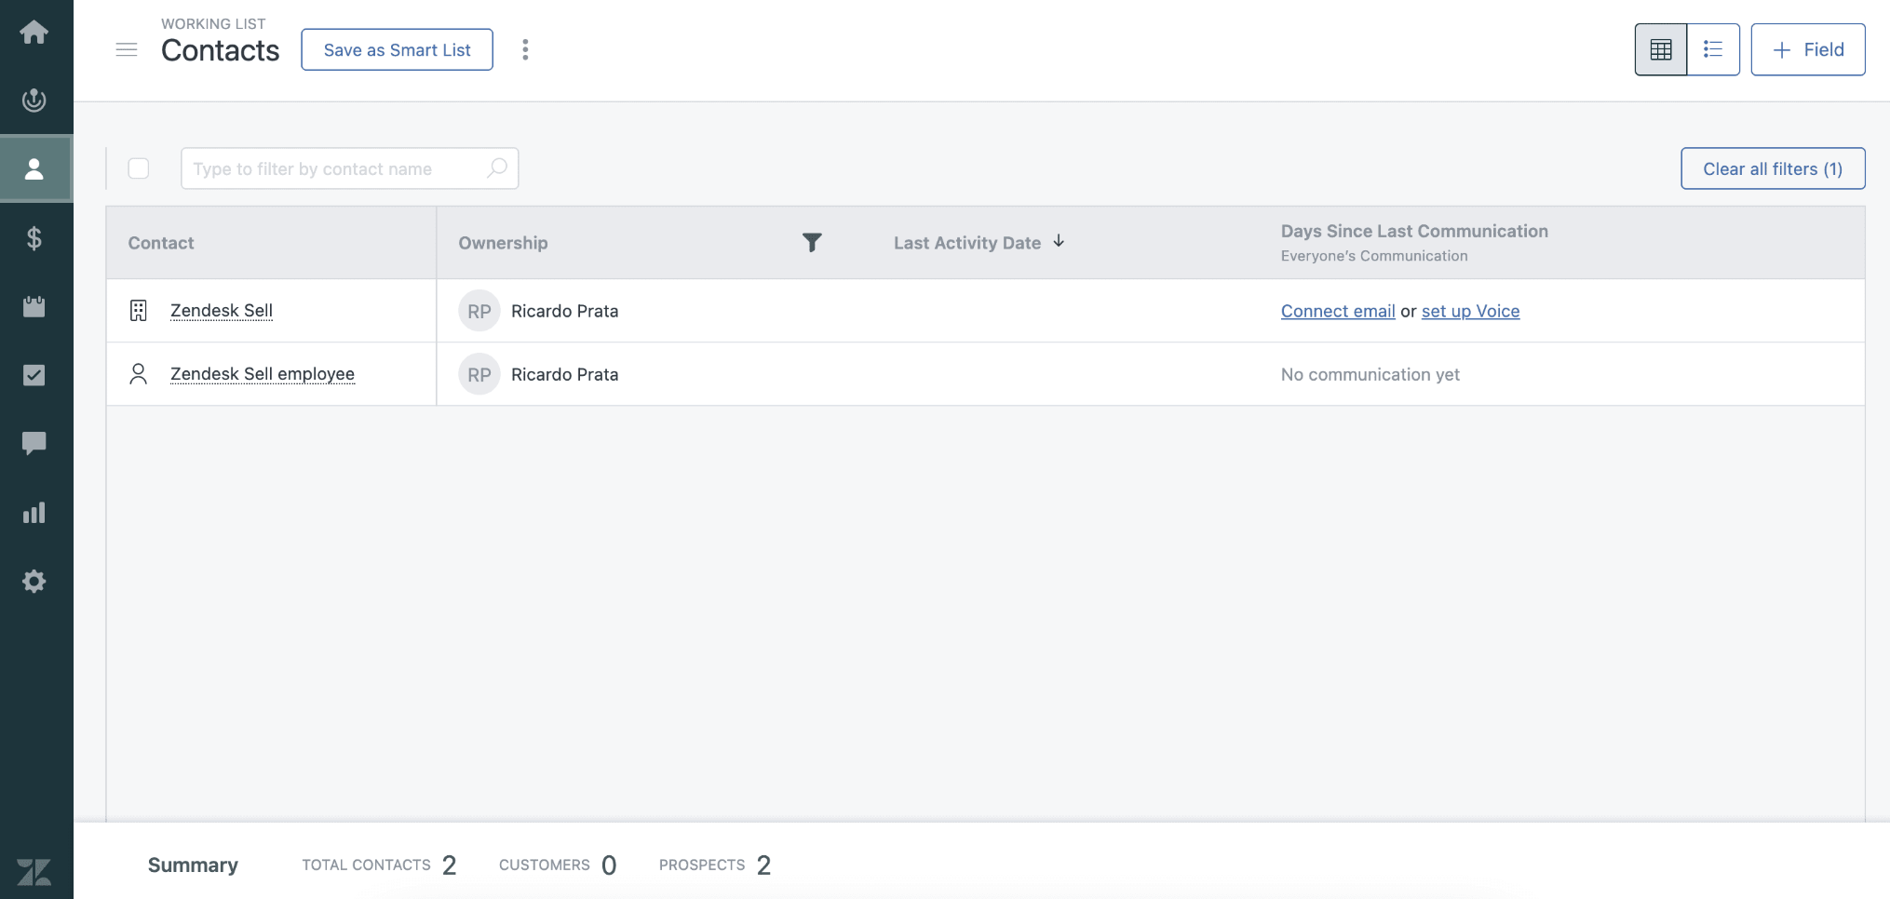
Task: Click Last Activity Date column header
Action: 967,243
